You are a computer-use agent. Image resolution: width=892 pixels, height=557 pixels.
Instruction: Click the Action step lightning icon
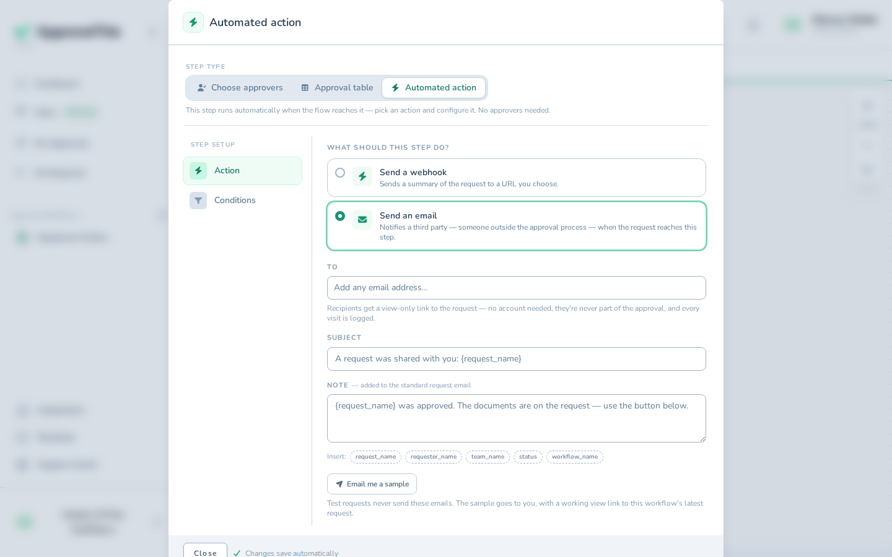(198, 171)
